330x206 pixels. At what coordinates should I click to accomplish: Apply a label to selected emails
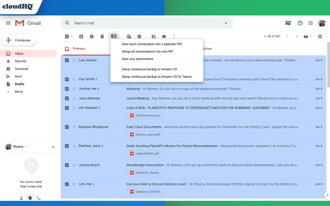[x=164, y=37]
